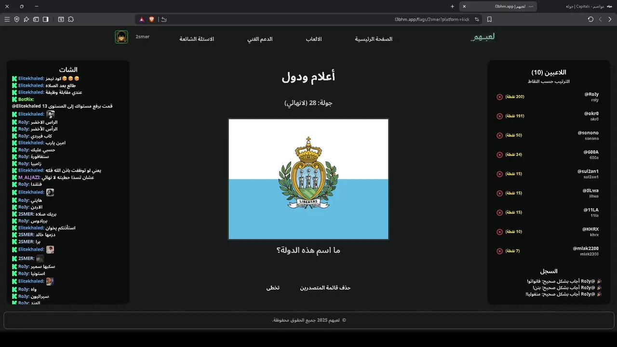The height and width of the screenshot is (347, 617).
Task: Click the log entry mentioning فانواتو
Action: tap(565, 281)
